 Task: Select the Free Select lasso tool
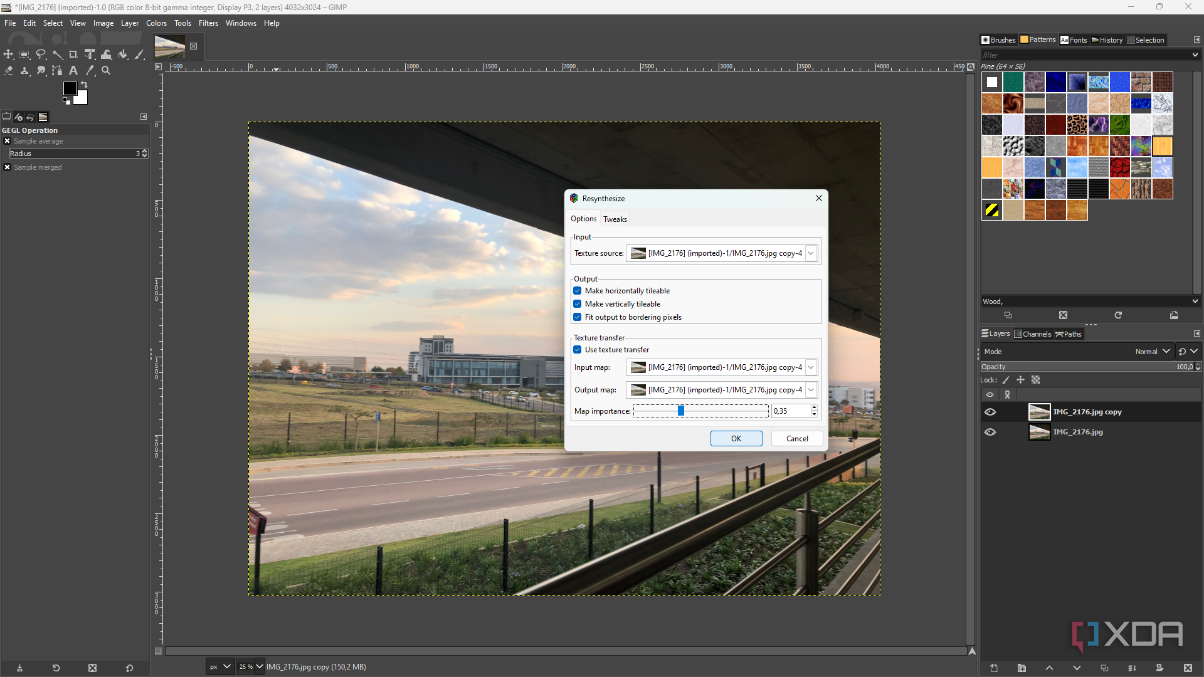coord(41,55)
